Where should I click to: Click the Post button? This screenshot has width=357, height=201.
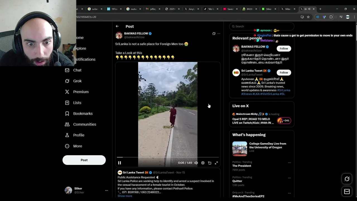tap(84, 160)
